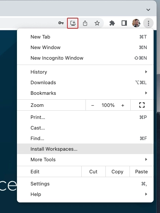Click the Copy button in Edit row
The image size is (160, 213).
pyautogui.click(x=117, y=171)
